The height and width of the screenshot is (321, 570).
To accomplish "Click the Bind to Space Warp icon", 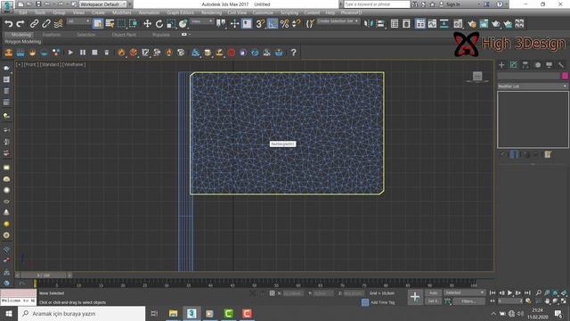I will click(x=58, y=24).
